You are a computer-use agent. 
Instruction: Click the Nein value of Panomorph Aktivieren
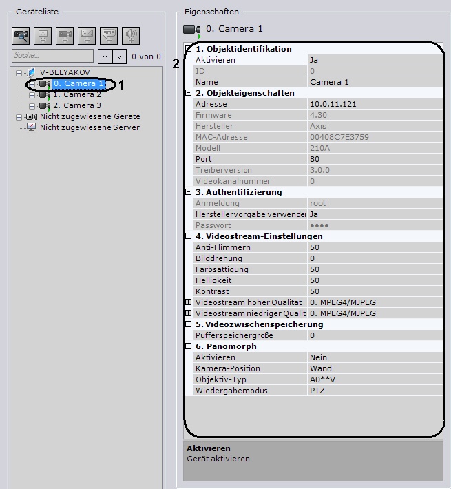(x=375, y=357)
